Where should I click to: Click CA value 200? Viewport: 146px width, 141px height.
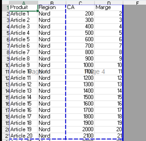80,14
